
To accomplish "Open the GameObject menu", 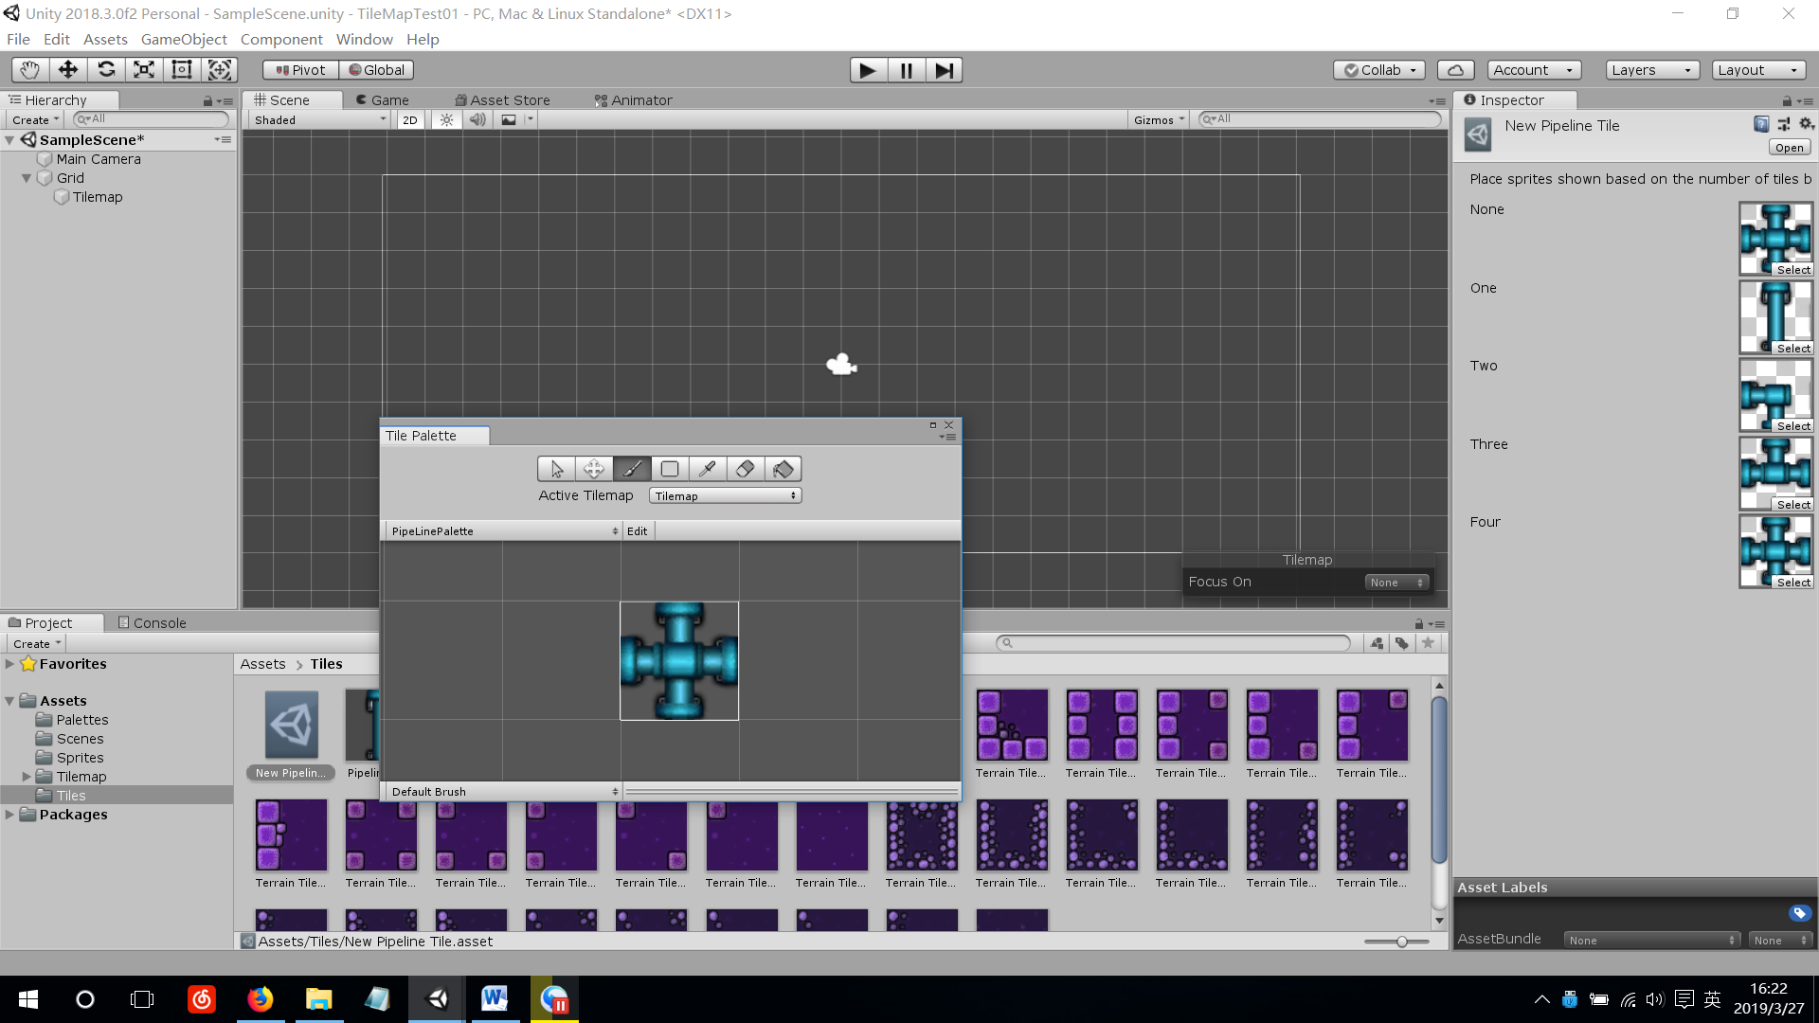I will [184, 39].
